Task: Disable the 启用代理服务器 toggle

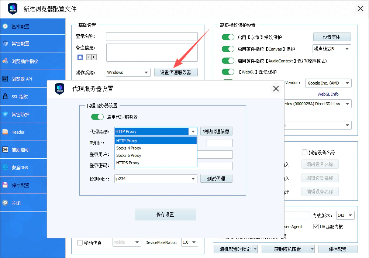Action: pos(97,117)
